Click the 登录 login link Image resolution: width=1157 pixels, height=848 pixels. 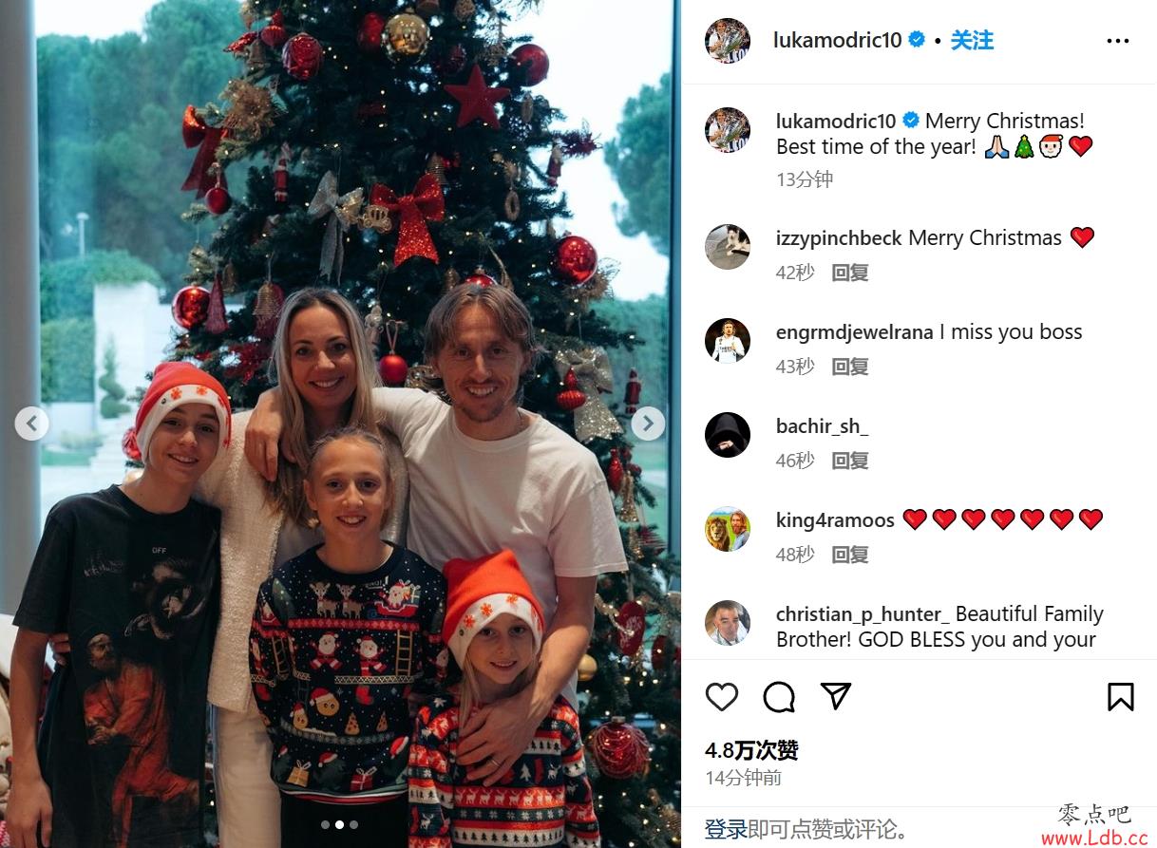tap(726, 829)
